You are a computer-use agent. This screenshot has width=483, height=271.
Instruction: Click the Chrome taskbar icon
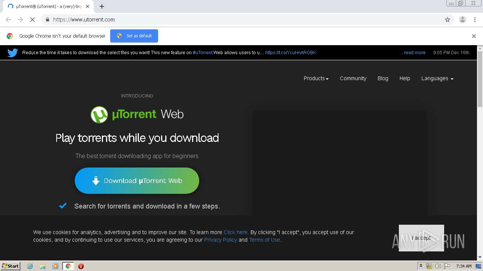click(x=68, y=266)
